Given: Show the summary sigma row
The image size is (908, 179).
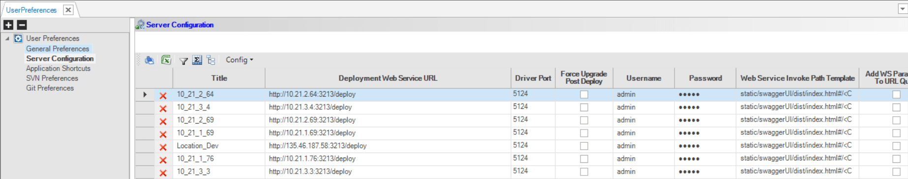Looking at the screenshot, I should click(x=197, y=60).
